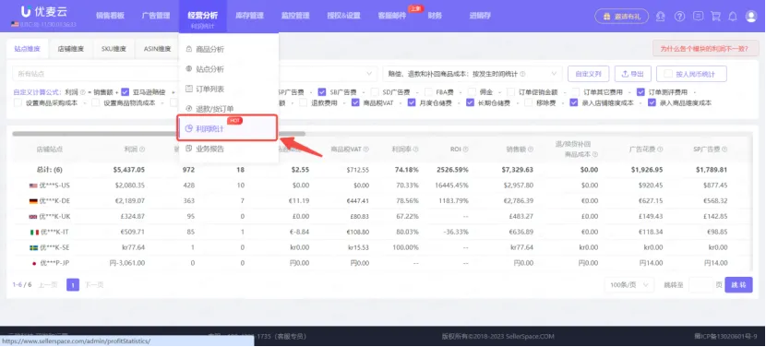Click the 导出 export button
The image size is (766, 347).
click(x=632, y=74)
